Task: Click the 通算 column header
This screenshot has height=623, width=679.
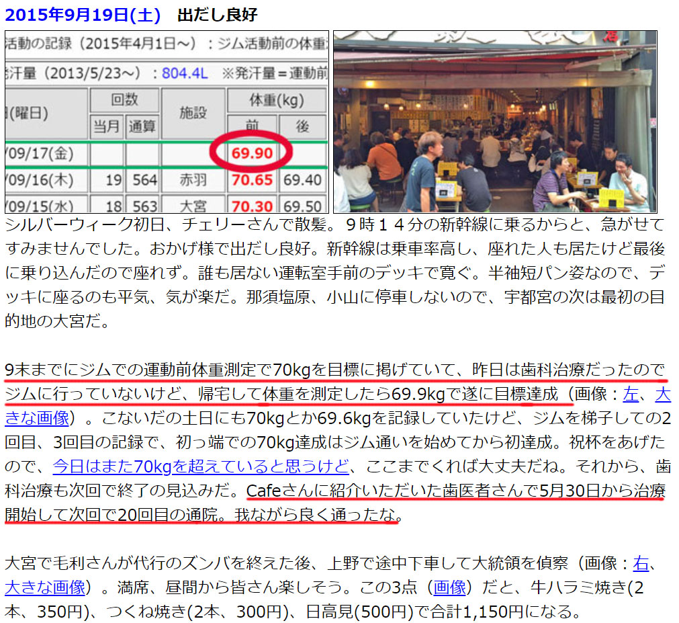Action: [142, 126]
